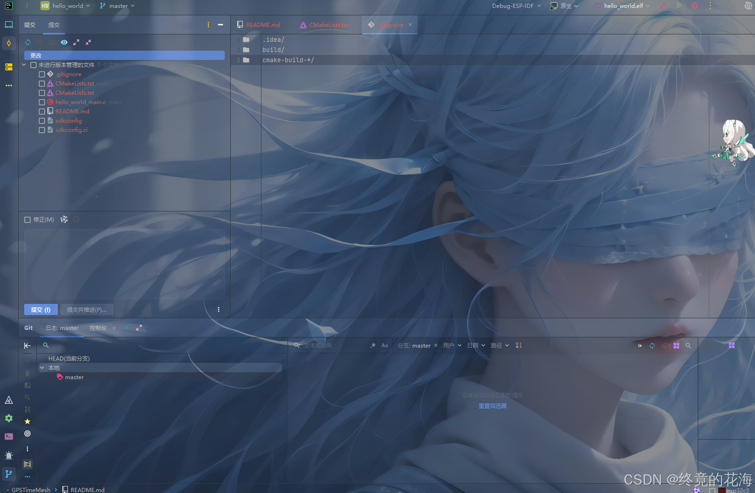Toggle regex in Git log search
755x493 pixels.
pos(373,345)
